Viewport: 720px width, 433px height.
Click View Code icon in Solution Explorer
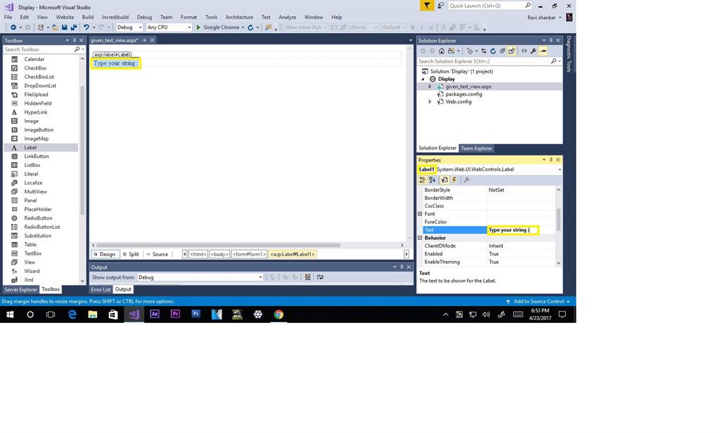(x=524, y=51)
